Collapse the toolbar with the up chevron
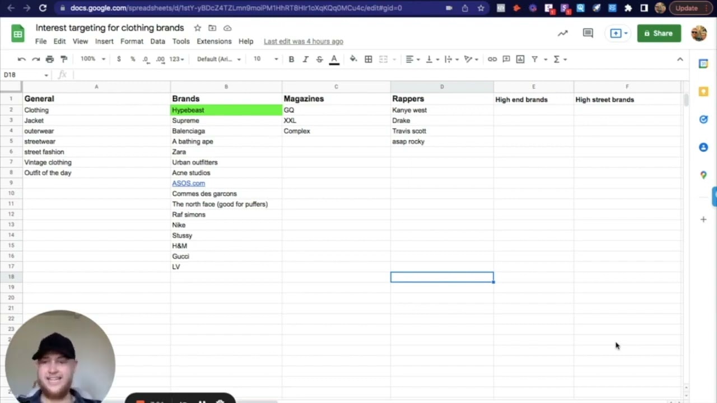Image resolution: width=717 pixels, height=403 pixels. tap(680, 59)
